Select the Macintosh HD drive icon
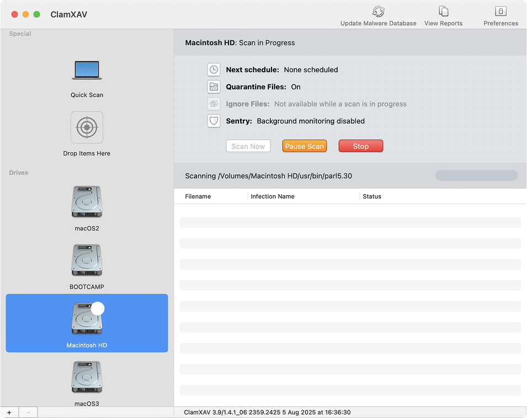Viewport: 527px width, 418px height. (x=87, y=319)
